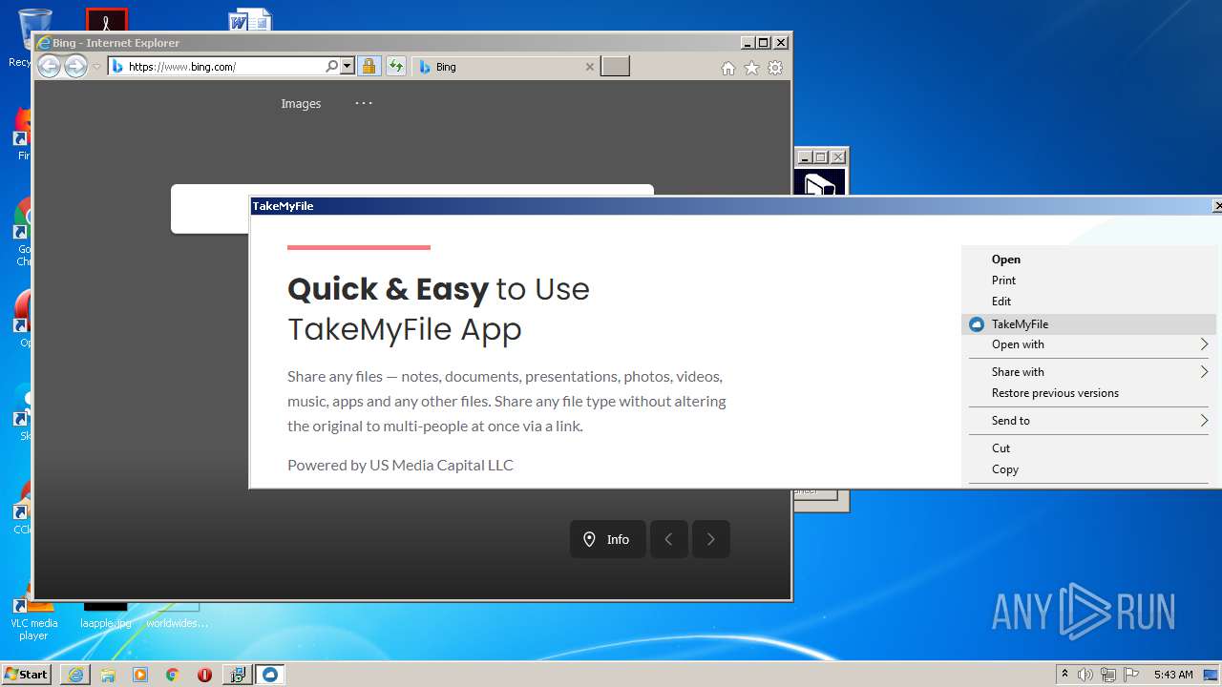
Task: Close the Bing tab in Internet Explorer
Action: click(x=589, y=67)
